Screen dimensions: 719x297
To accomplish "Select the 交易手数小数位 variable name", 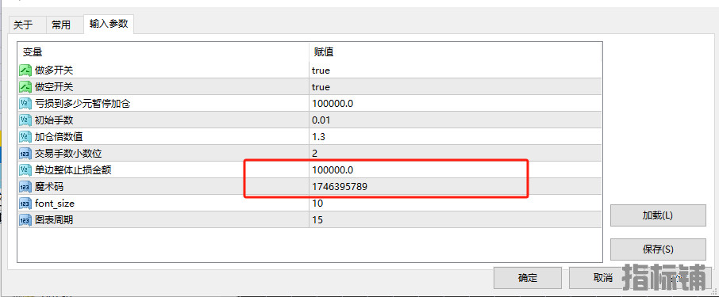I will 68,154.
